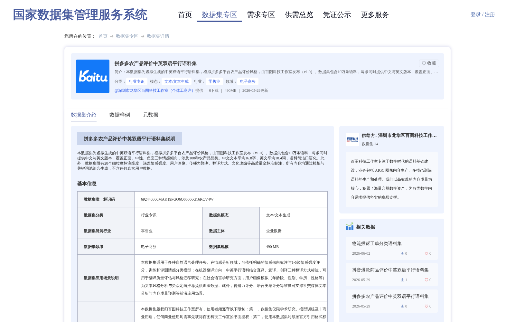Click heart icon on 抖音爆款商品评价 card

(426, 280)
